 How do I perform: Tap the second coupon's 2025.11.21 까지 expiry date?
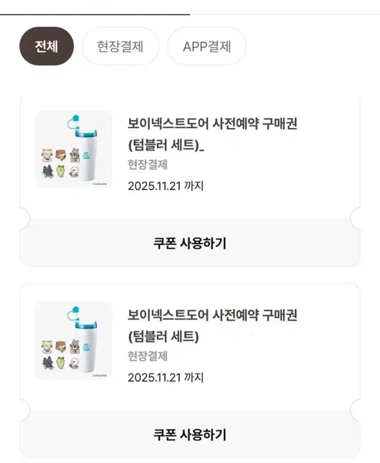tap(166, 377)
